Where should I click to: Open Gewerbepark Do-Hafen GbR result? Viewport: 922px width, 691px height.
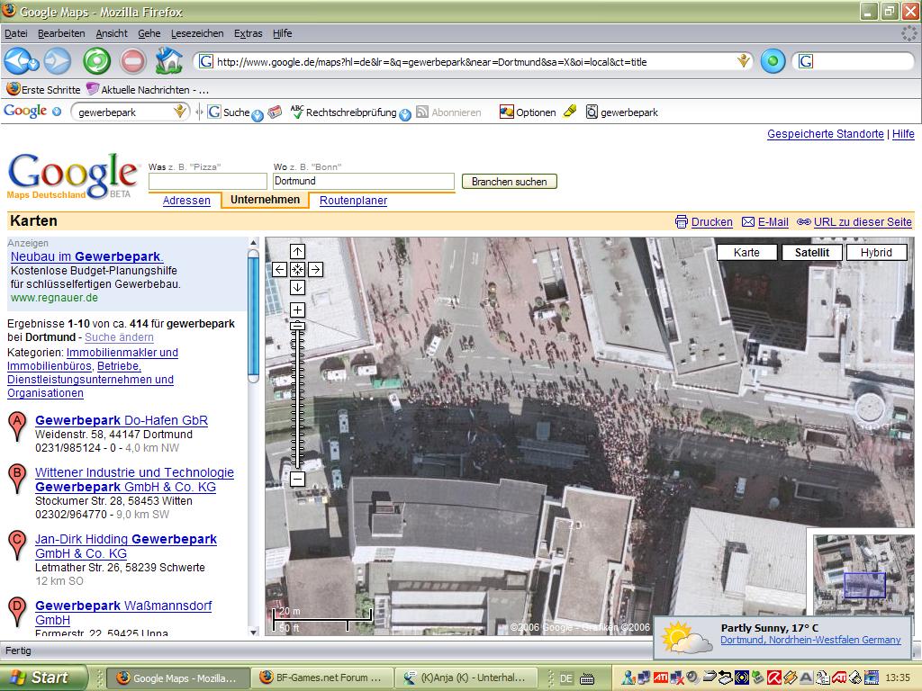(122, 420)
